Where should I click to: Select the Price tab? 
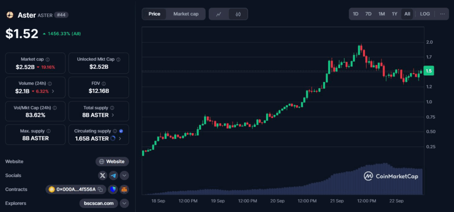click(154, 14)
